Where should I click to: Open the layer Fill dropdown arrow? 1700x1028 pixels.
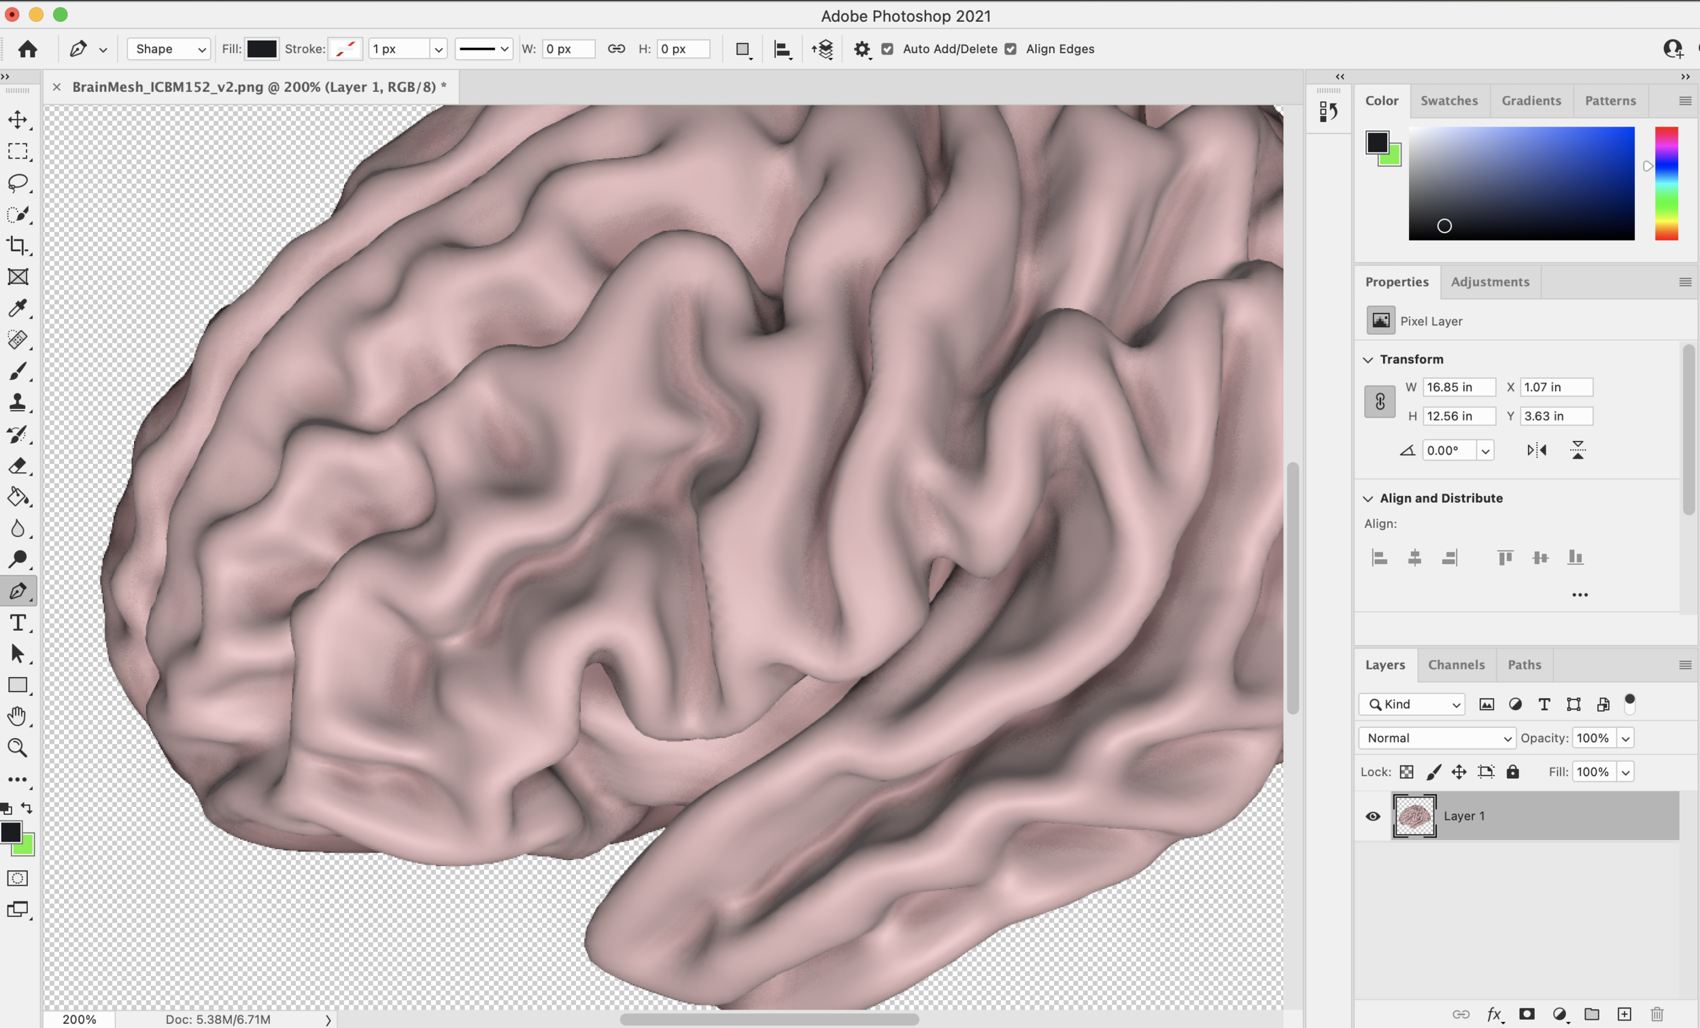pyautogui.click(x=1625, y=773)
